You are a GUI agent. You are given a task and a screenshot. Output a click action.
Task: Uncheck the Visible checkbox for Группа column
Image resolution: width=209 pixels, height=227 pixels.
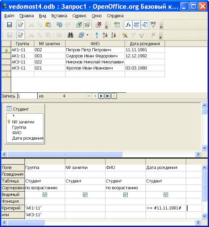45,195
